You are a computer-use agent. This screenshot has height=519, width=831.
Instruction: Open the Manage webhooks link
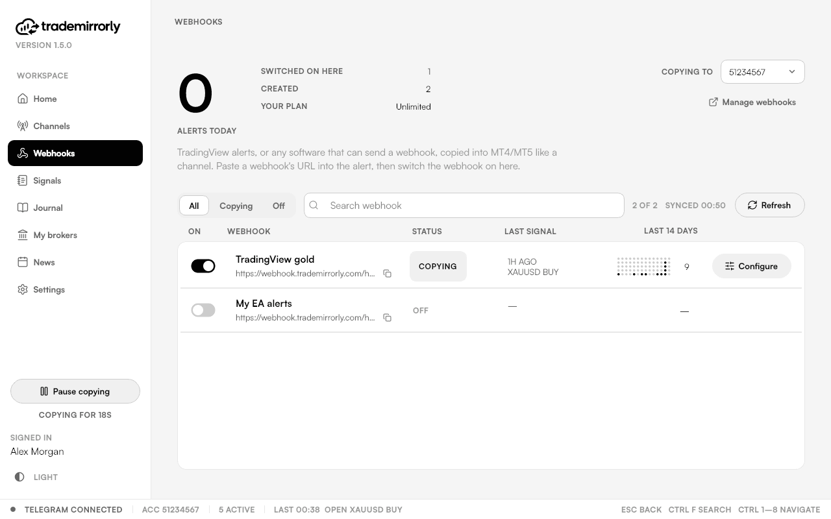(x=752, y=102)
